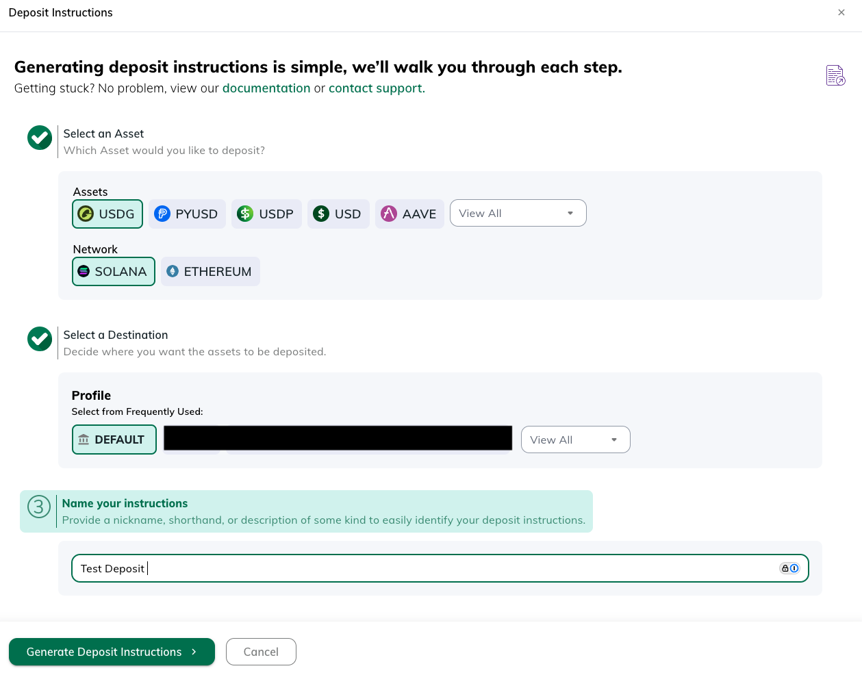Click the Select an Asset step checkmark
Screen dimensions: 862x675
(40, 138)
